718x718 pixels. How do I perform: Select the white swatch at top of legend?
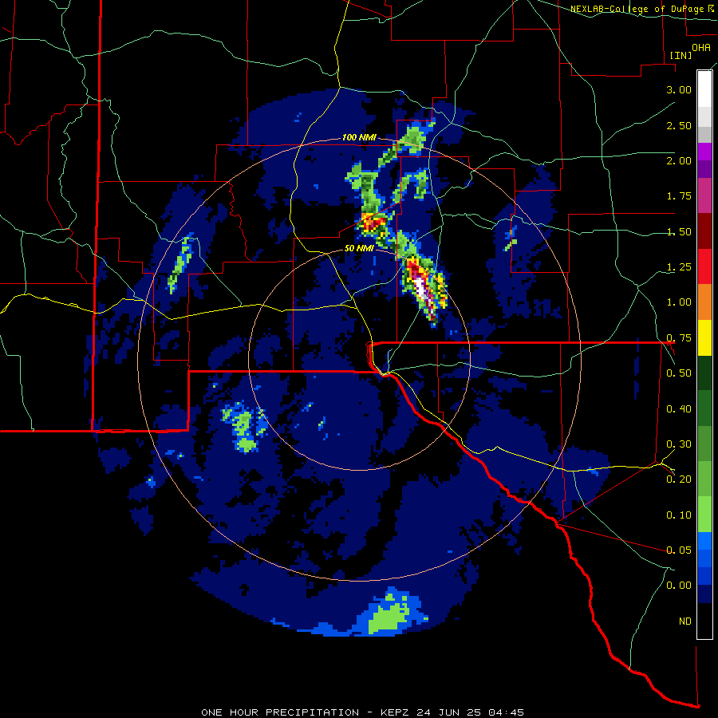coord(704,89)
